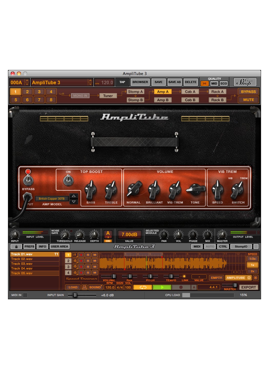Adjust the noise gate DEPTH knob
The image size is (269, 369).
pos(94,235)
